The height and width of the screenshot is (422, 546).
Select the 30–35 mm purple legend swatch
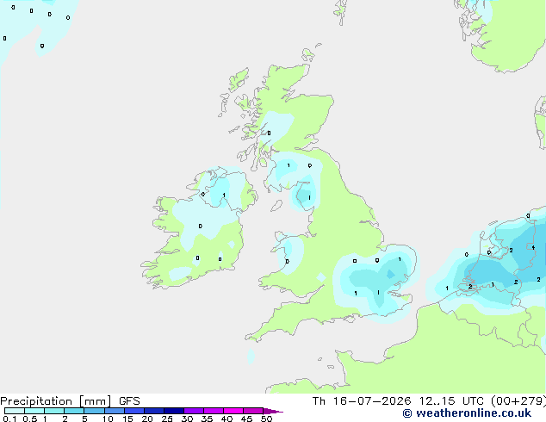click(194, 411)
